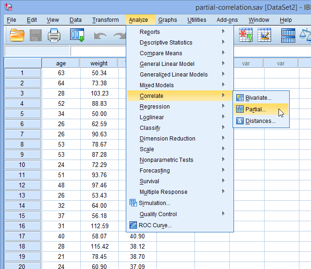Open Distances... from the Correlate submenu
Screen dimensions: 311x269
(261, 121)
